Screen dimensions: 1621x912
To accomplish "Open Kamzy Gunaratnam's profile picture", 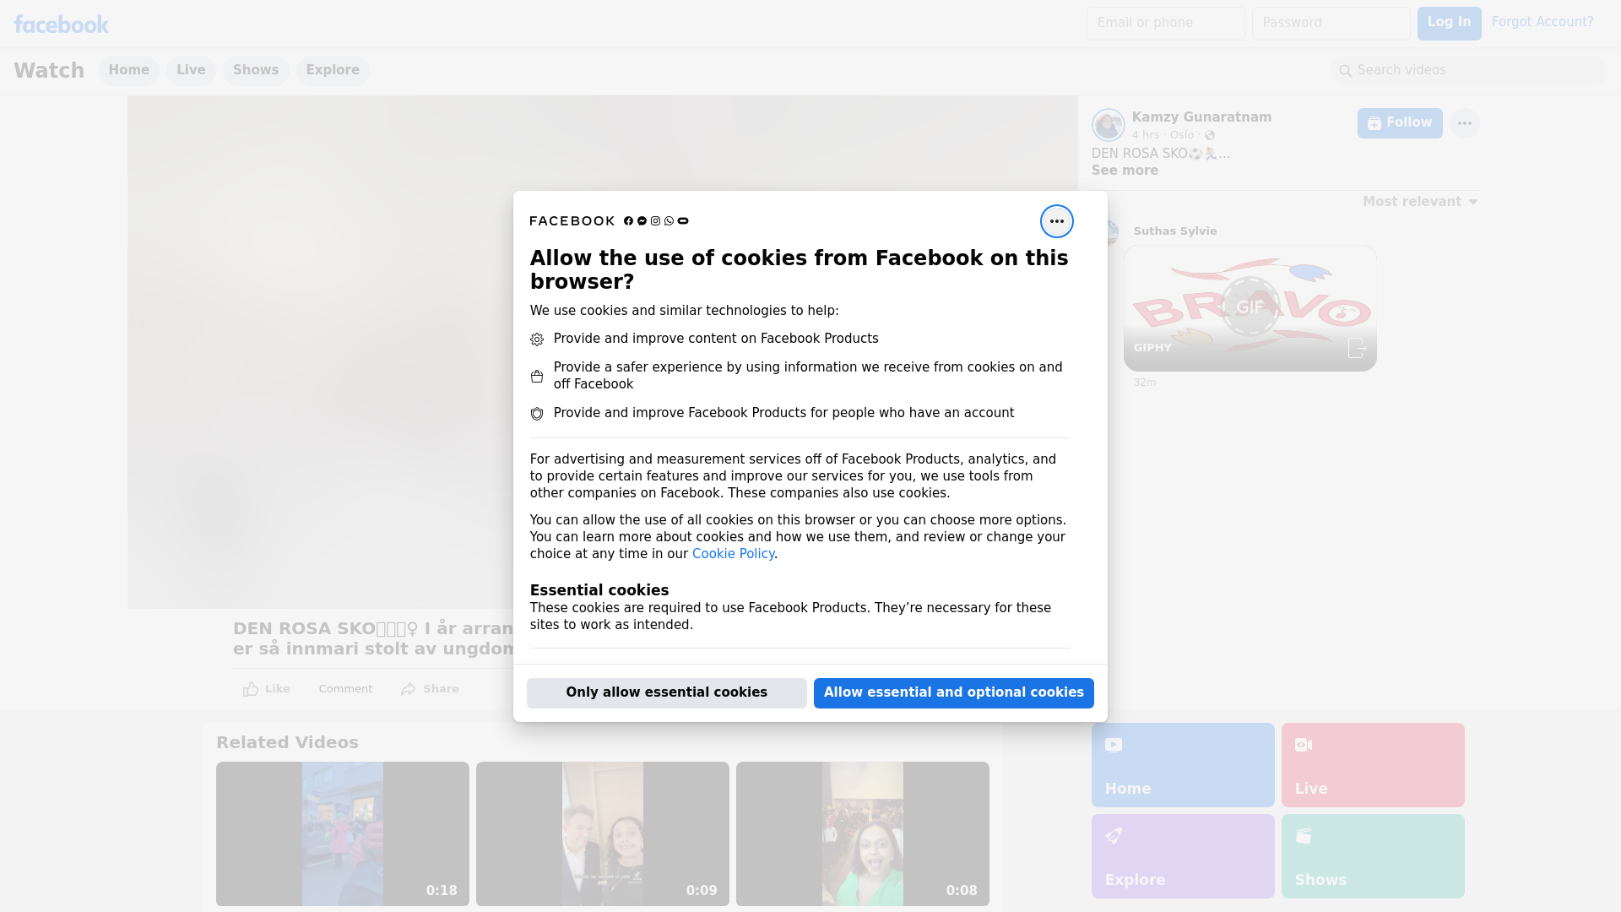I will [x=1108, y=125].
